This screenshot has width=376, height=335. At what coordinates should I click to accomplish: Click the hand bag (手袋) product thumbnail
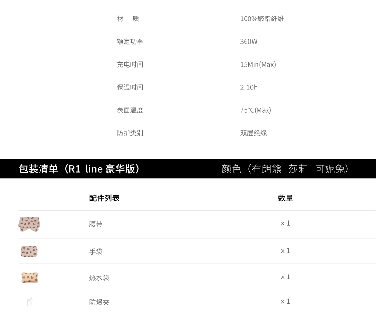tap(29, 251)
